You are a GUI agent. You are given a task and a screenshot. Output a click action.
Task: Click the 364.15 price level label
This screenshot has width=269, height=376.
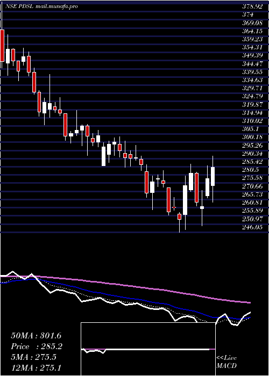pyautogui.click(x=252, y=31)
